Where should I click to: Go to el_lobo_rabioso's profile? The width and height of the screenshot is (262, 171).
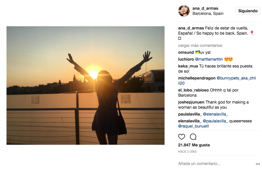pos(193,90)
